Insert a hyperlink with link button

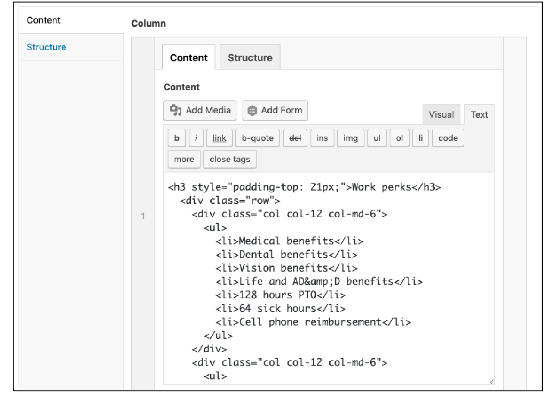(x=219, y=138)
